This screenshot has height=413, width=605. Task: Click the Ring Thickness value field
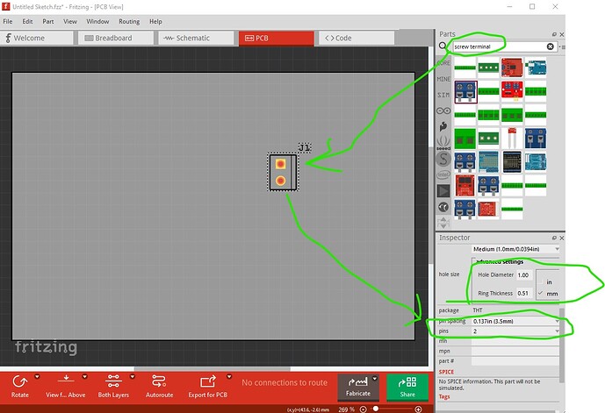click(524, 293)
